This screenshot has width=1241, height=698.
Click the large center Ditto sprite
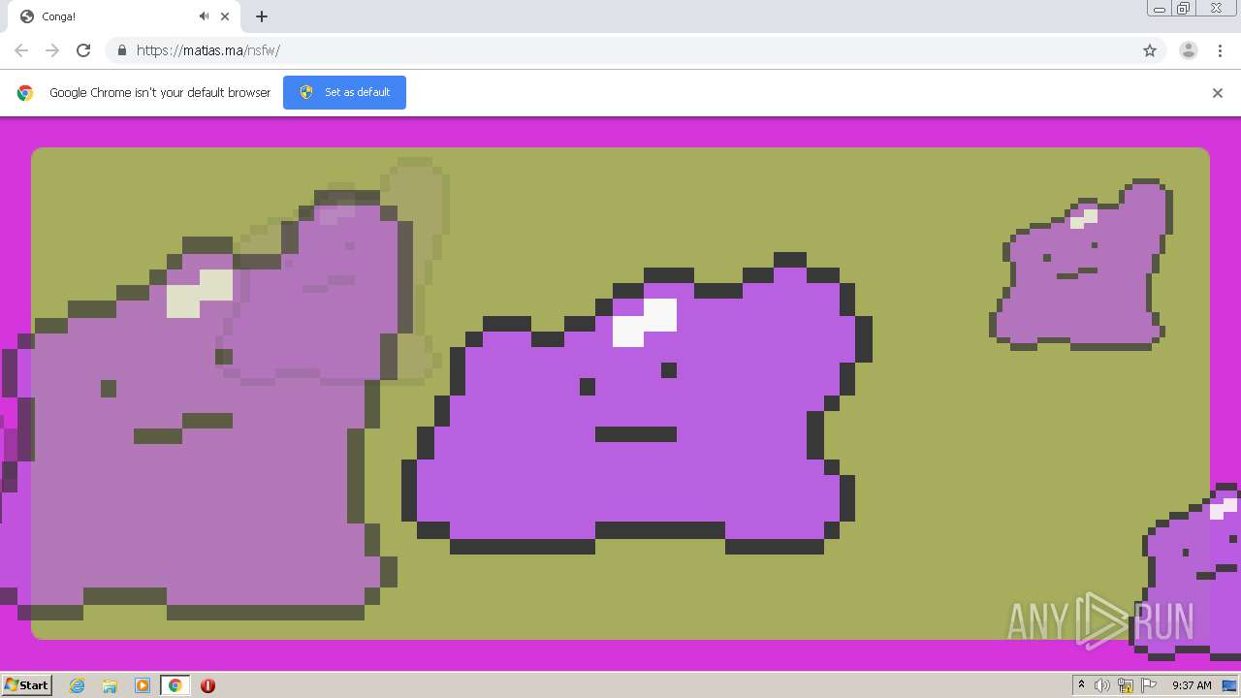[637, 403]
